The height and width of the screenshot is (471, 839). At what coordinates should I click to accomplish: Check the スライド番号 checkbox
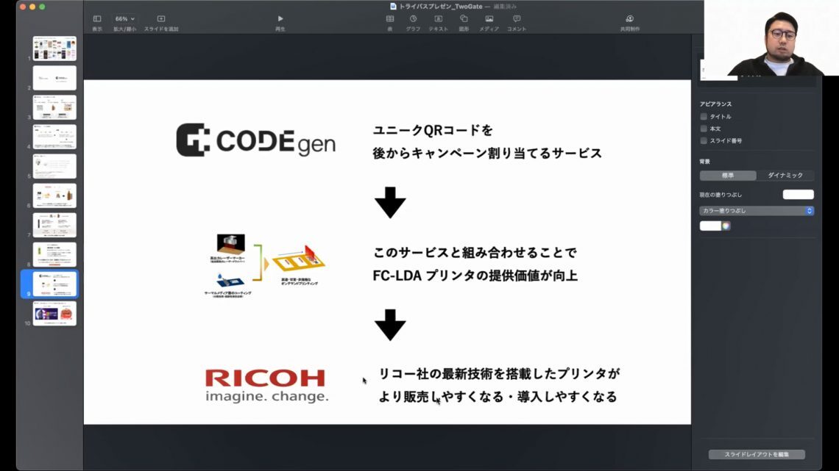coord(704,140)
